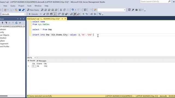Click the Quick Launch search magnifier icon
The height and width of the screenshot is (98, 175).
[169, 1]
